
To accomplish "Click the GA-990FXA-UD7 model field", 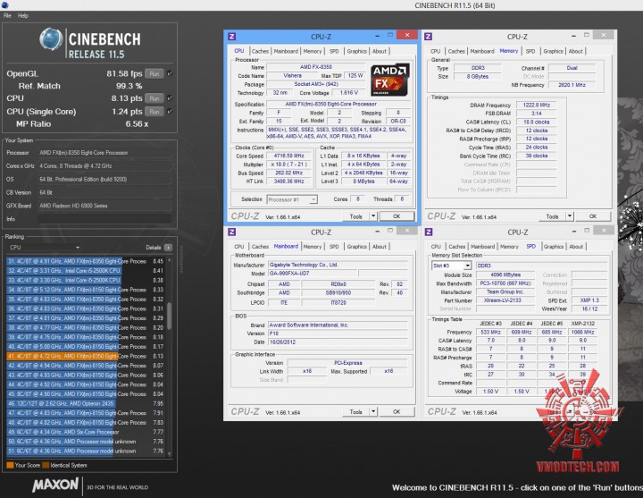I will click(x=313, y=274).
